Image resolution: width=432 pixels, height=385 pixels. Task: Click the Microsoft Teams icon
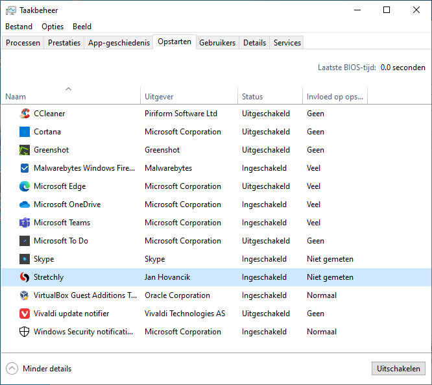25,223
